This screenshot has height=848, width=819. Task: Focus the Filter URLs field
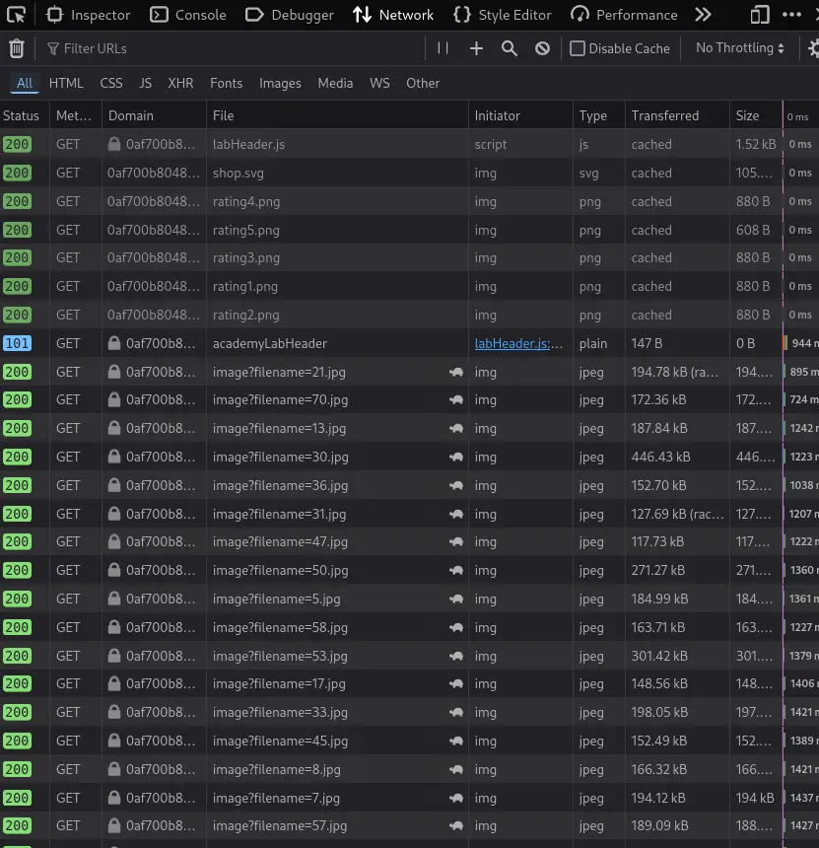click(x=233, y=48)
